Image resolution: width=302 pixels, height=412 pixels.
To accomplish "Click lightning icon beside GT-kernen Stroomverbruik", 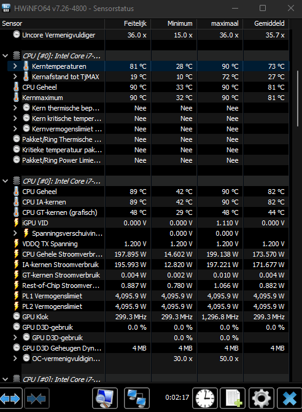I will pos(17,275).
